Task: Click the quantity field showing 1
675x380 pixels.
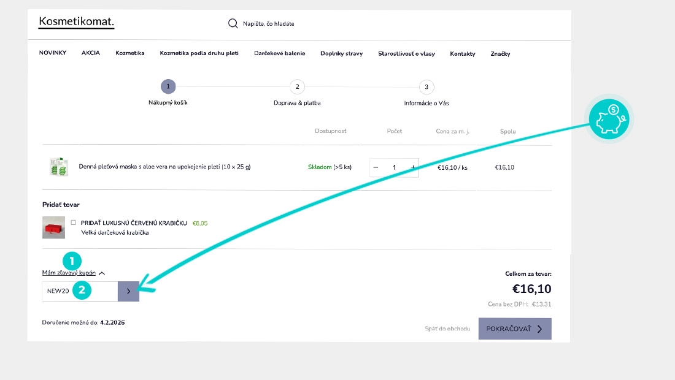Action: point(395,167)
